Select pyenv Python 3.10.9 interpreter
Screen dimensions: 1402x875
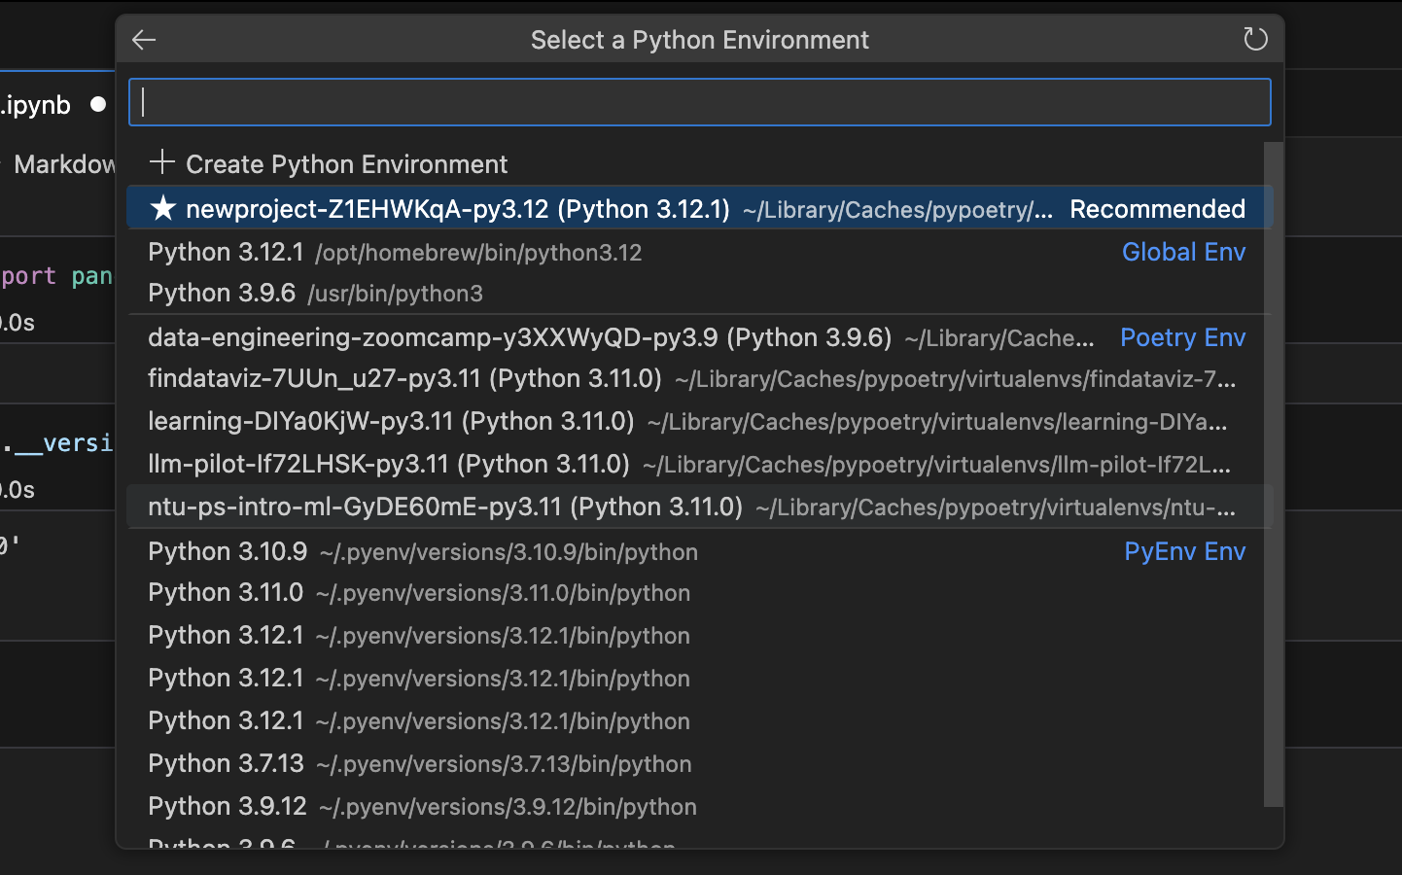(700, 551)
